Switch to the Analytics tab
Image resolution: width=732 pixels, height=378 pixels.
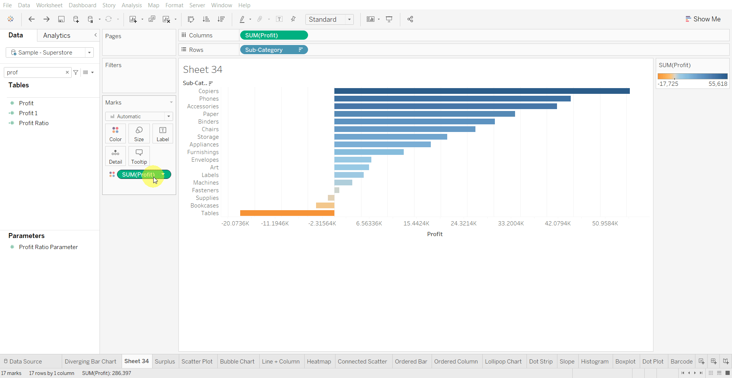point(56,35)
